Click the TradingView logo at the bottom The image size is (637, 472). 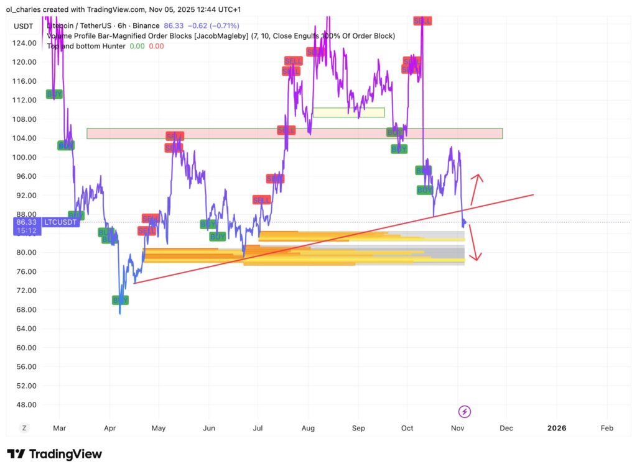click(54, 454)
